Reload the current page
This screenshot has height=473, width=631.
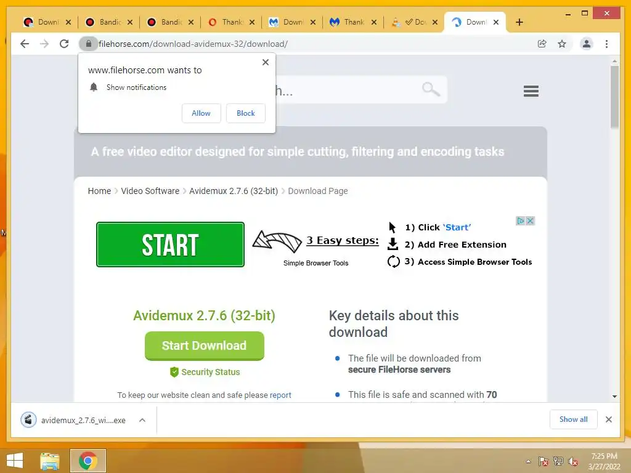(64, 44)
